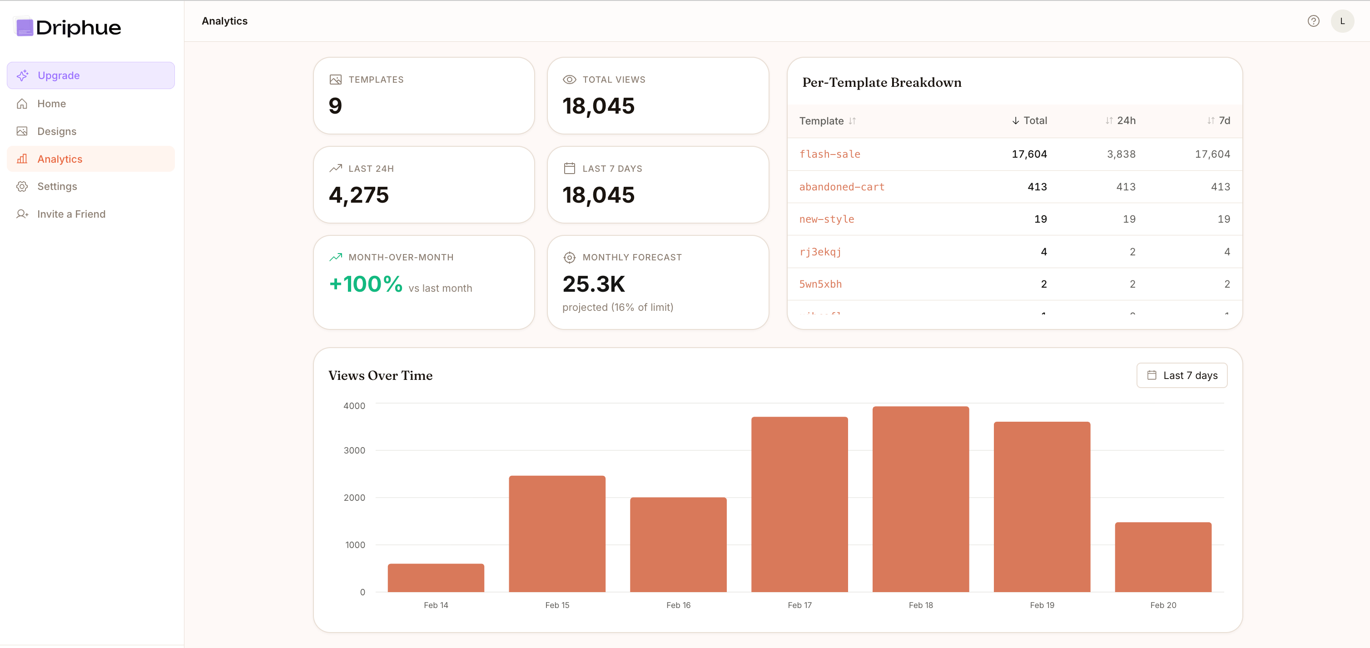
Task: Click the Month-over-Month green trend icon
Action: tap(336, 258)
